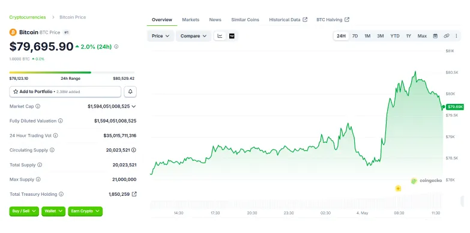Click the 21,000,000 max supply value
This screenshot has height=233, width=470.
124,180
